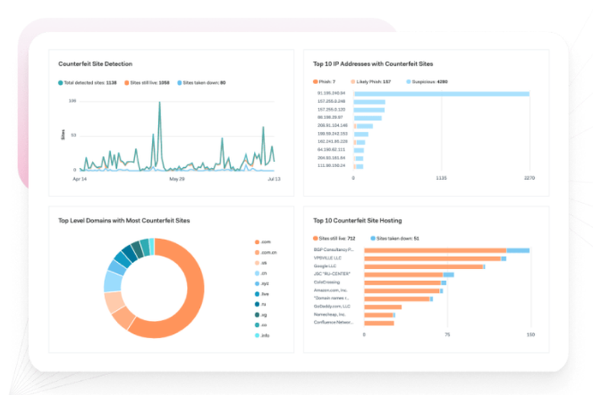Click the Top 10 Counterfeit Site Hosting title
This screenshot has height=395, width=593.
(x=358, y=221)
